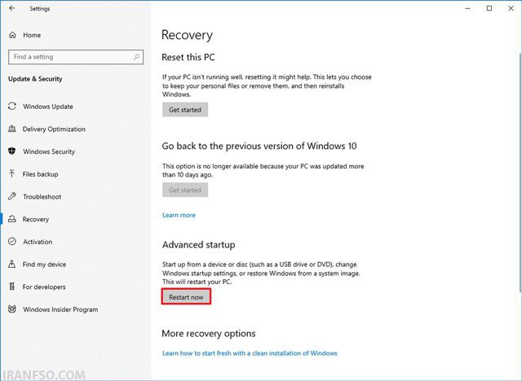The image size is (522, 381).
Task: Open Delivery Optimization settings
Action: coord(54,129)
